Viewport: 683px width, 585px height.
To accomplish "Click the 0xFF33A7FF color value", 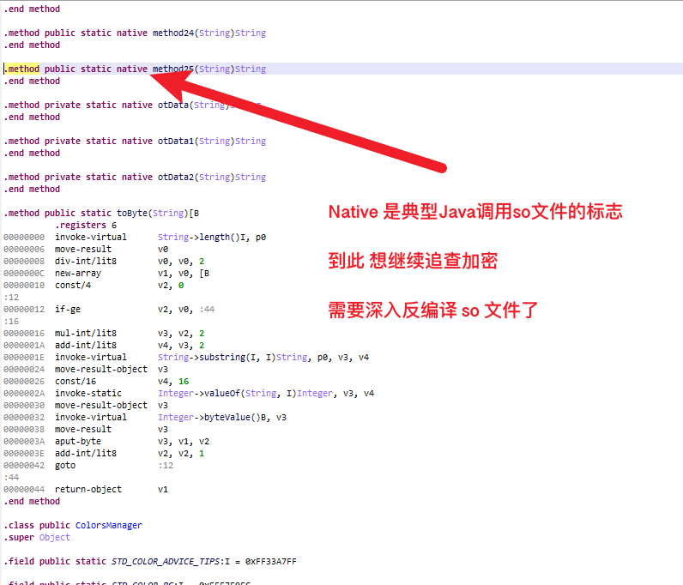I will pyautogui.click(x=272, y=561).
